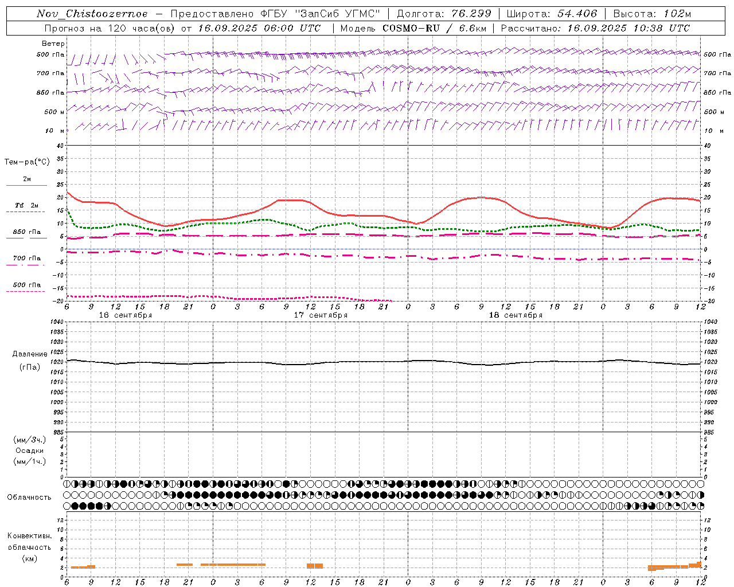Click the Модель COSMO-RU / 6.6км label
Image resolution: width=734 pixels, height=587 pixels.
pos(413,28)
